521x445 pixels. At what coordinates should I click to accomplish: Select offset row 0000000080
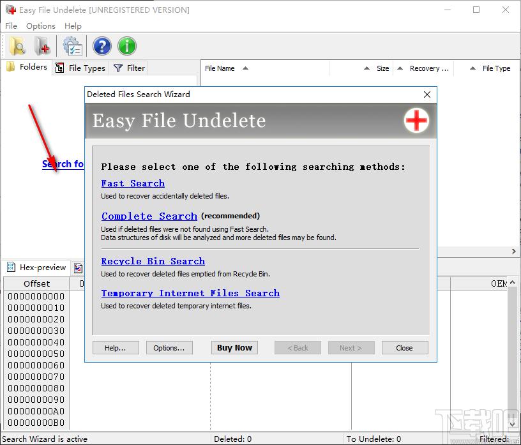tap(36, 388)
